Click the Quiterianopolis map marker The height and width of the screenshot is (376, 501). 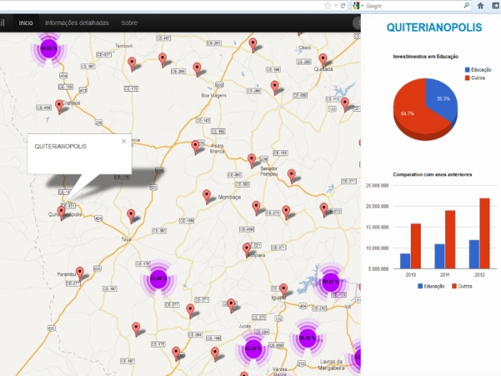tap(61, 213)
